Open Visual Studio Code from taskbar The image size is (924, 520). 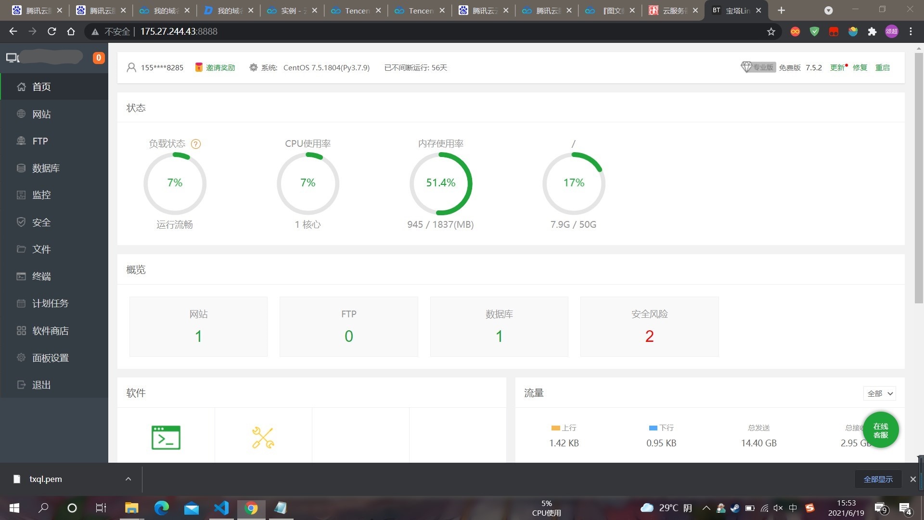coord(221,508)
